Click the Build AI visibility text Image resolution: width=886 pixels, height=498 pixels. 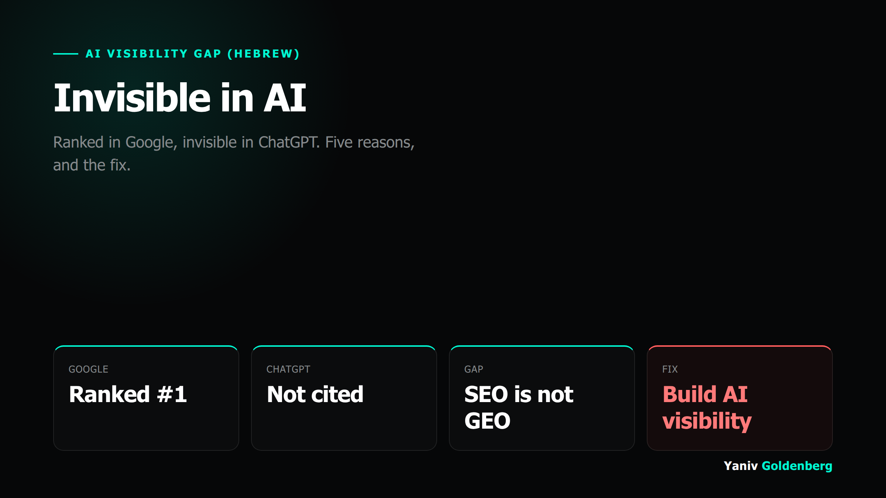coord(707,408)
